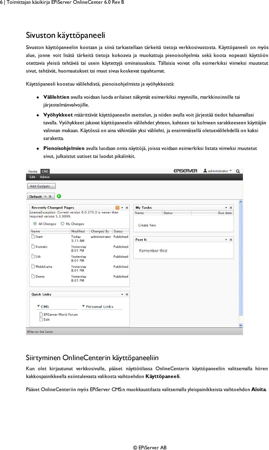Open the Sök page link
This screenshot has height=450, width=269.
pyautogui.click(x=38, y=256)
